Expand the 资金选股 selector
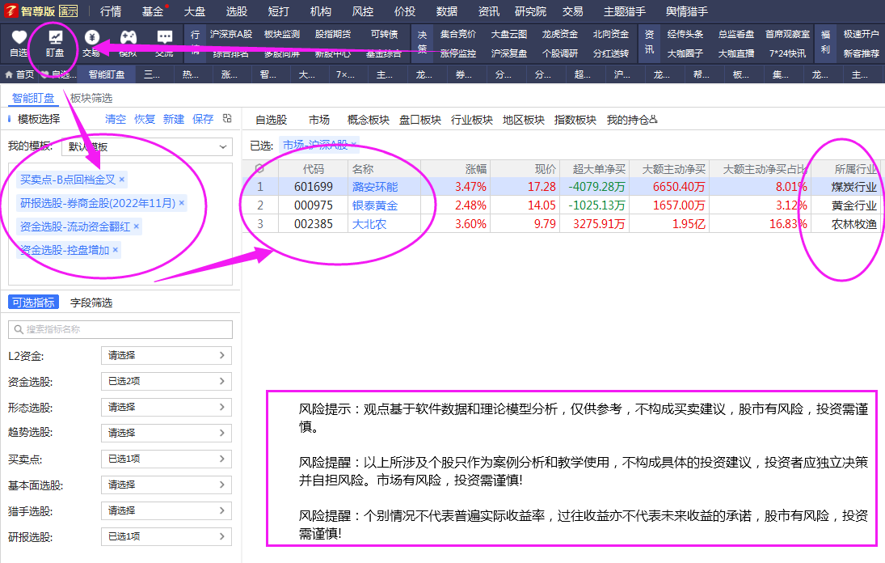This screenshot has height=563, width=885. [166, 381]
